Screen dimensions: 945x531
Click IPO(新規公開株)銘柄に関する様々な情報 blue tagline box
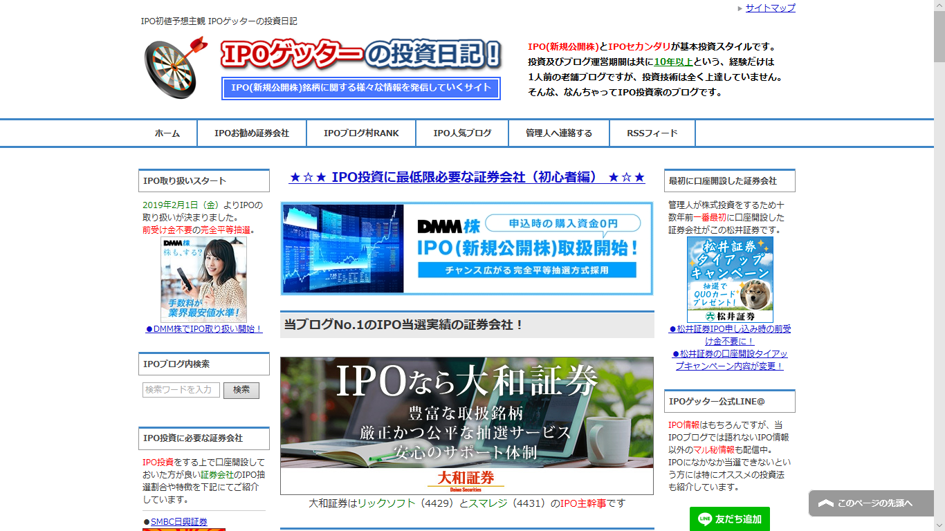[x=361, y=88]
